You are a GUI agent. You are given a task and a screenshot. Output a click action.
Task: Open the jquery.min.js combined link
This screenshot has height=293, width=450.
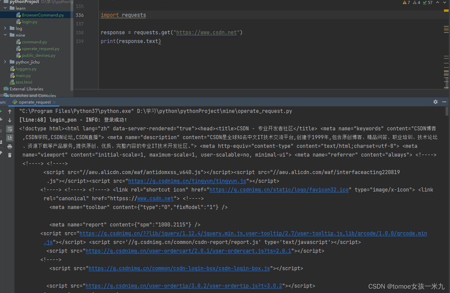pos(253,233)
